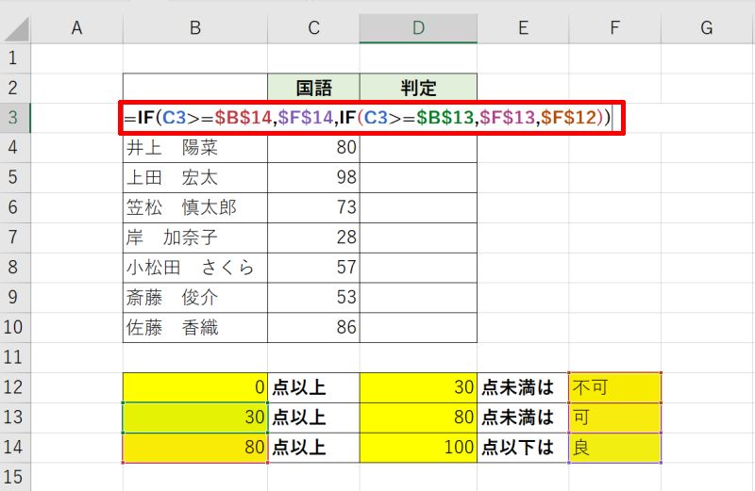This screenshot has height=491, width=755.
Task: Select the 不可 result cell
Action: coord(614,387)
